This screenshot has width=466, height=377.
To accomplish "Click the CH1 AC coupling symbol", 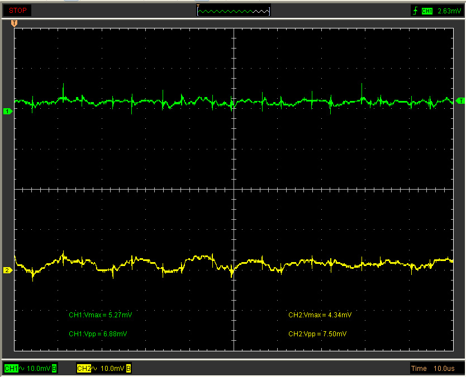I will (22, 369).
